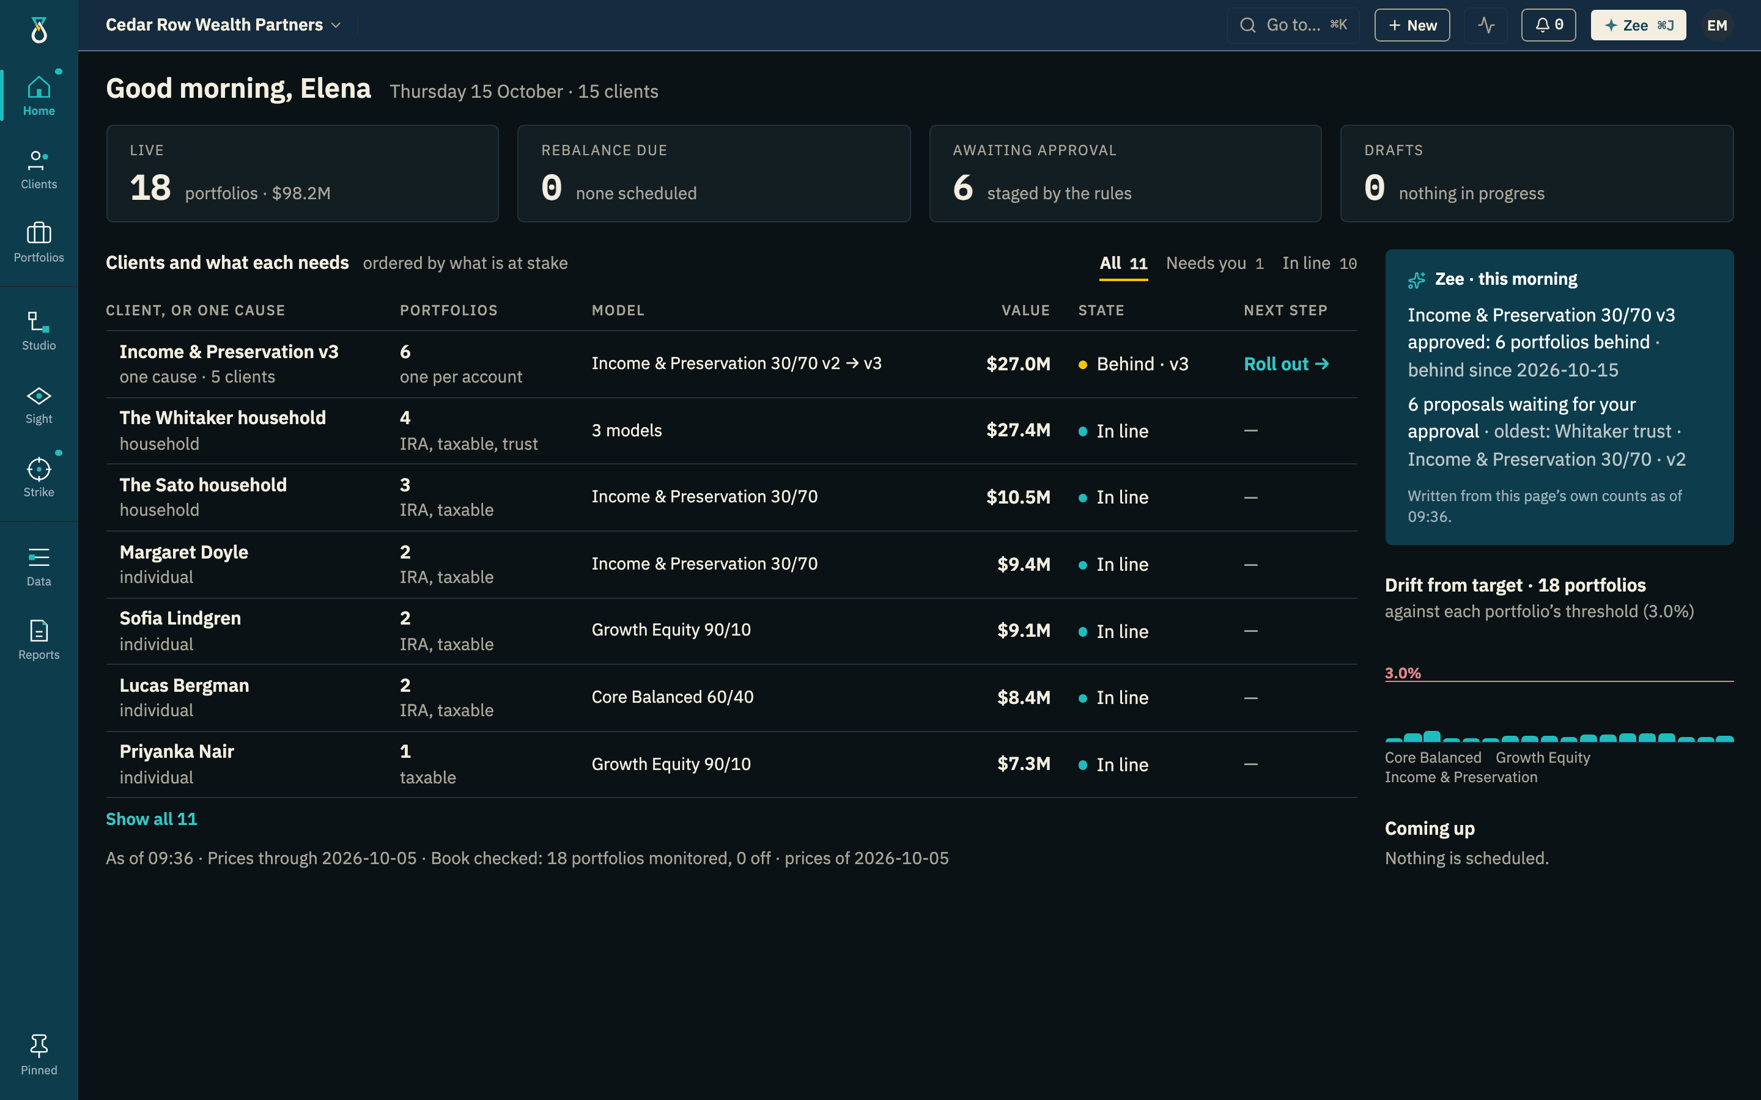Click Roll out link for Income & Preservation v3

click(x=1286, y=364)
